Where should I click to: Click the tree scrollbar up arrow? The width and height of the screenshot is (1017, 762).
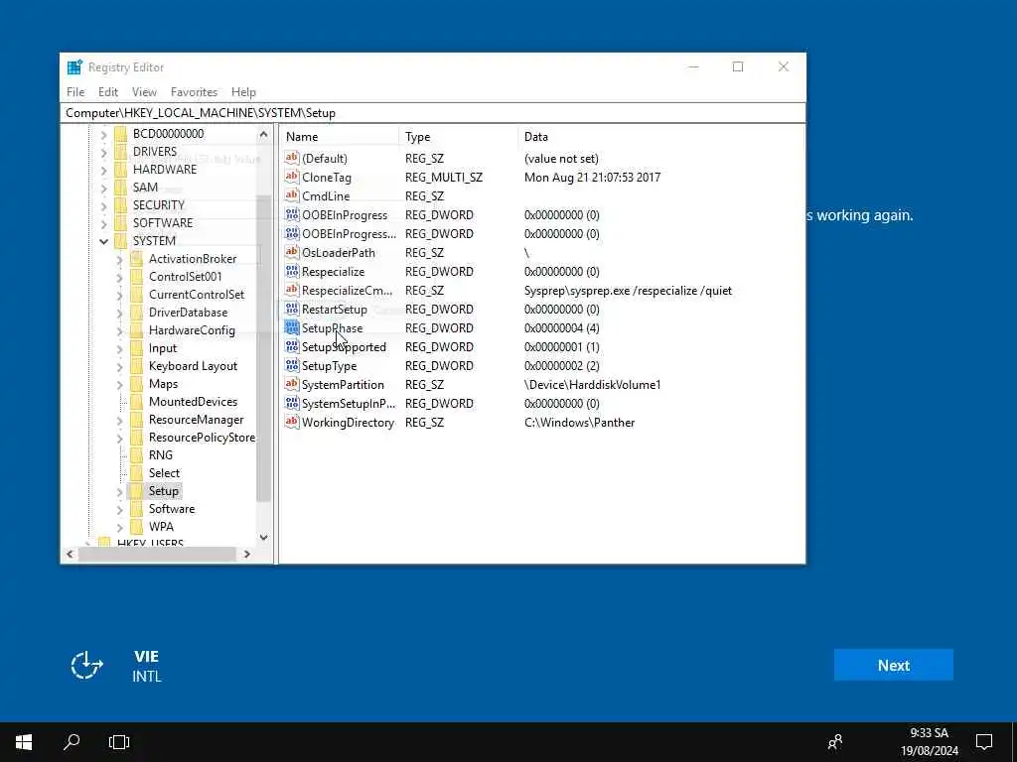click(263, 134)
